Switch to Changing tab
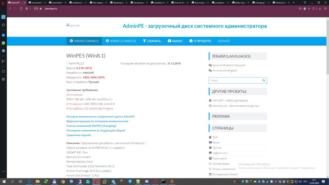This screenshot has width=329, height=185. click(x=260, y=3)
